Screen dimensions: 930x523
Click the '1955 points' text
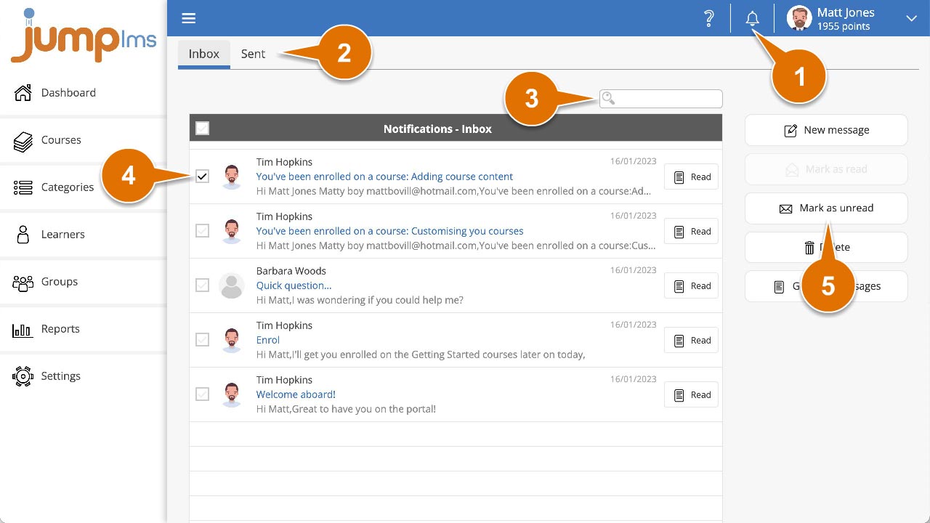pyautogui.click(x=844, y=26)
